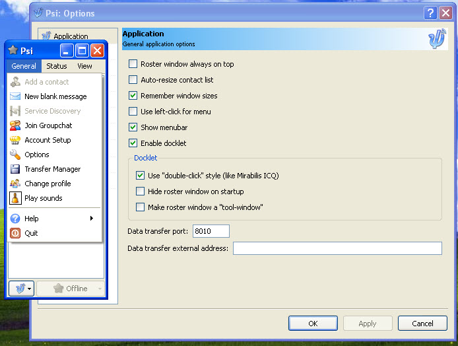The image size is (458, 346).
Task: Toggle double-click style checkbox
Action: click(x=140, y=176)
